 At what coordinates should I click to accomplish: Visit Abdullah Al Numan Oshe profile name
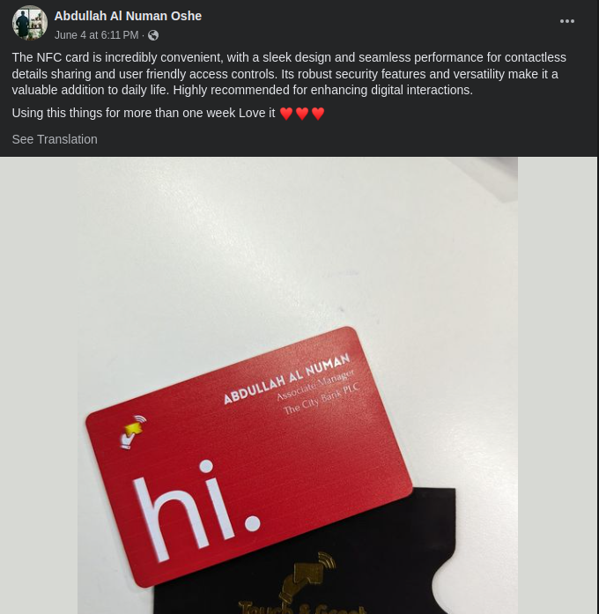point(128,16)
